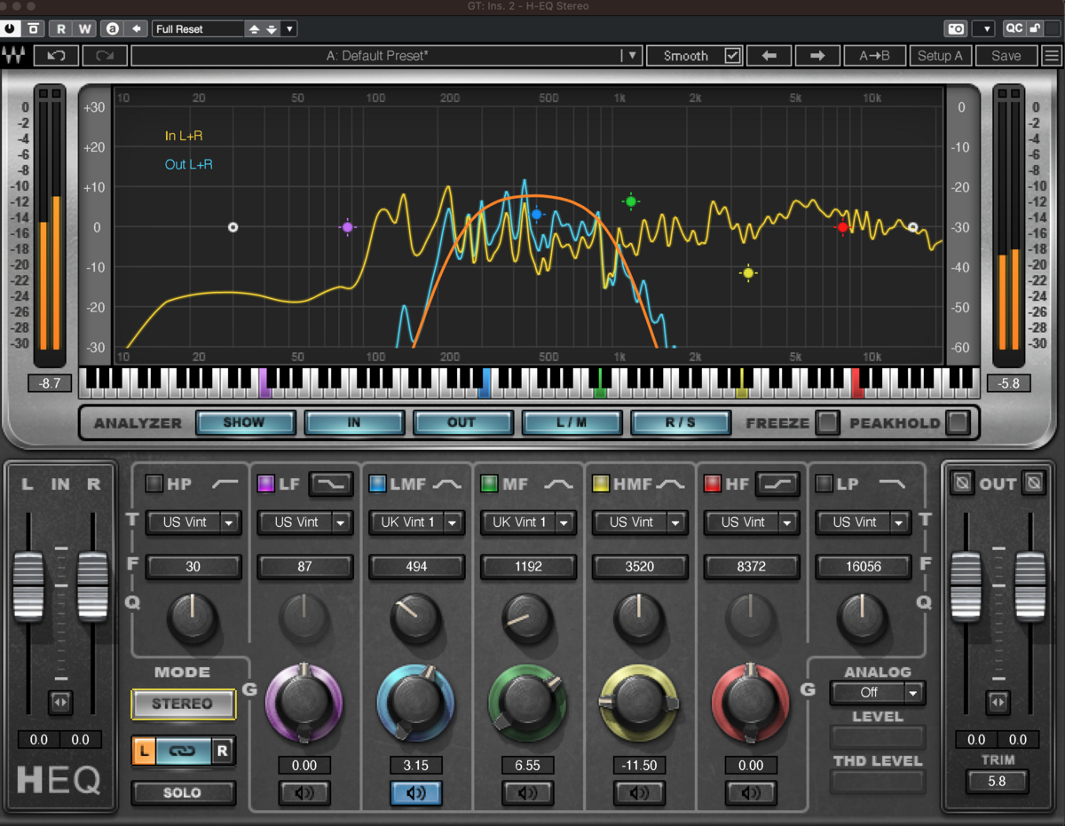Open the hamburger menu at top right
Image resolution: width=1065 pixels, height=826 pixels.
(x=1053, y=55)
